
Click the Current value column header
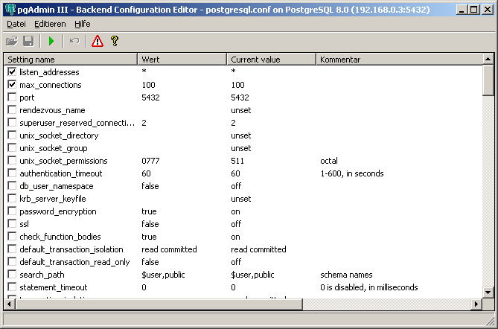coord(271,59)
